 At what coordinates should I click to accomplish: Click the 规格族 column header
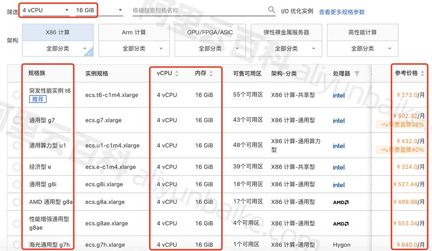tap(37, 73)
